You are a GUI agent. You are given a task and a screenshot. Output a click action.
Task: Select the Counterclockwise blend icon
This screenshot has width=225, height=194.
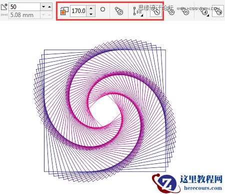[x=185, y=11]
